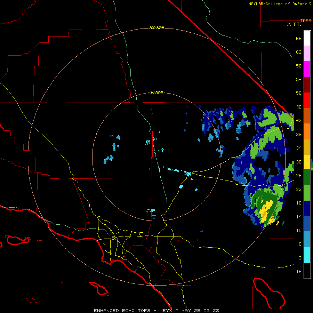This screenshot has width=313, height=313.
Task: Click the 50 NMI range ring label
Action: click(156, 92)
